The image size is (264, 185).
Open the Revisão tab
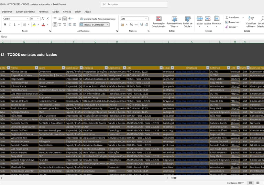pyautogui.click(x=67, y=12)
